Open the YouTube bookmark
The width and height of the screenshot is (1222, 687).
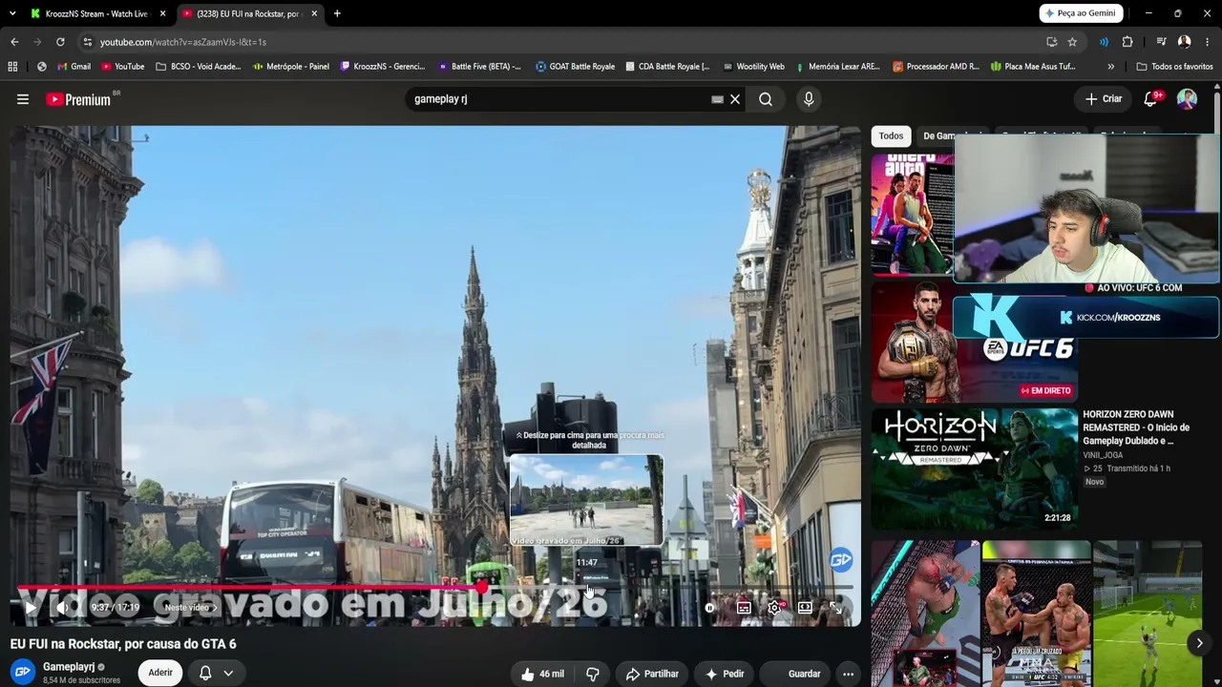[x=122, y=67]
